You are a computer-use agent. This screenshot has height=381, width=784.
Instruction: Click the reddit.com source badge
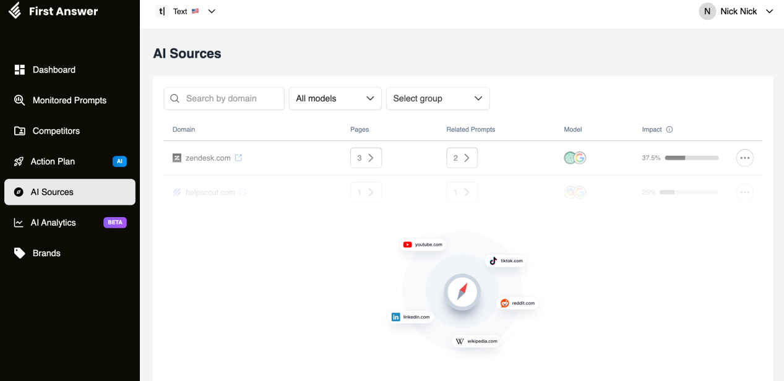point(517,303)
